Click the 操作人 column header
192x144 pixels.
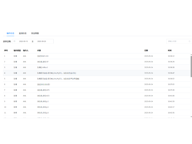[x=25, y=50]
